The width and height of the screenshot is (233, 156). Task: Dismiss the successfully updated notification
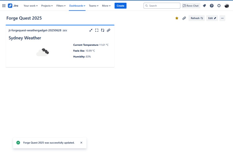pyautogui.click(x=81, y=143)
